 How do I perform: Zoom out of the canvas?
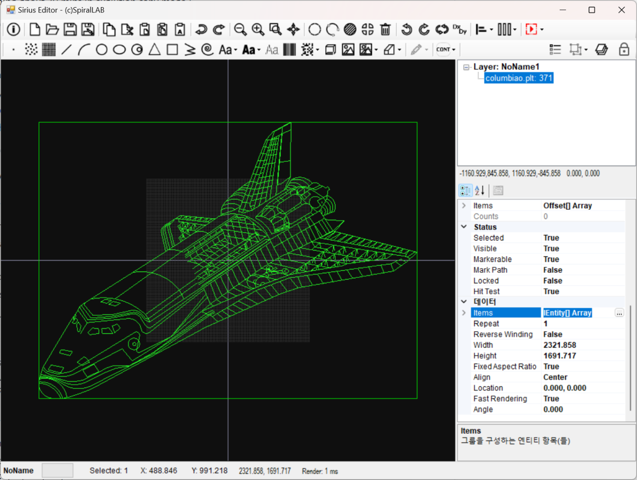(x=240, y=29)
